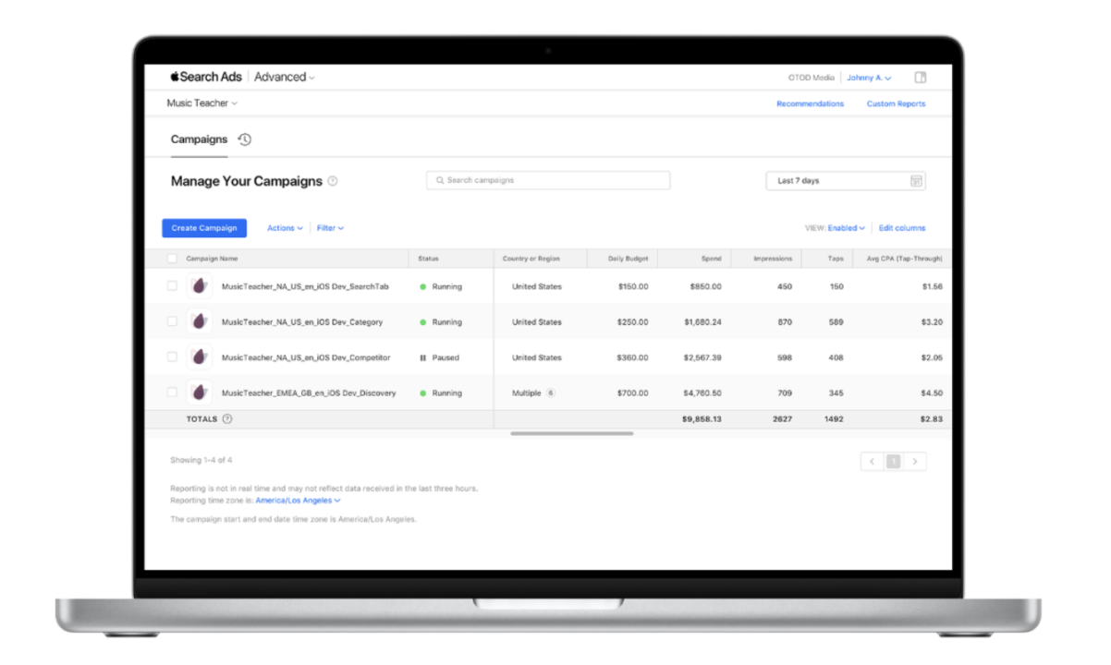The image size is (1111, 665).
Task: Change the America/Los Angeles time zone dropdown
Action: (298, 501)
